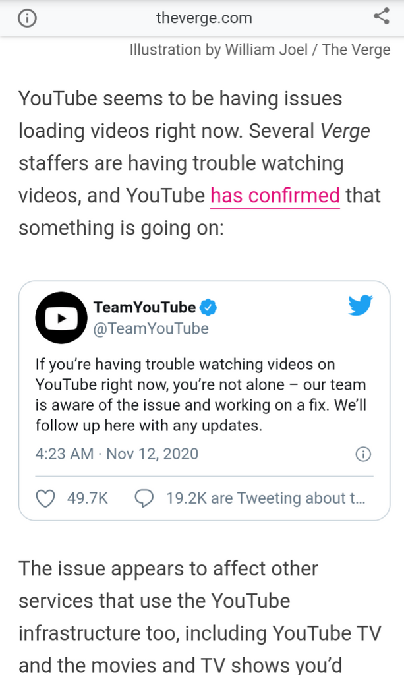Click the italic Verge text in paragraph
The height and width of the screenshot is (675, 404).
tap(345, 131)
